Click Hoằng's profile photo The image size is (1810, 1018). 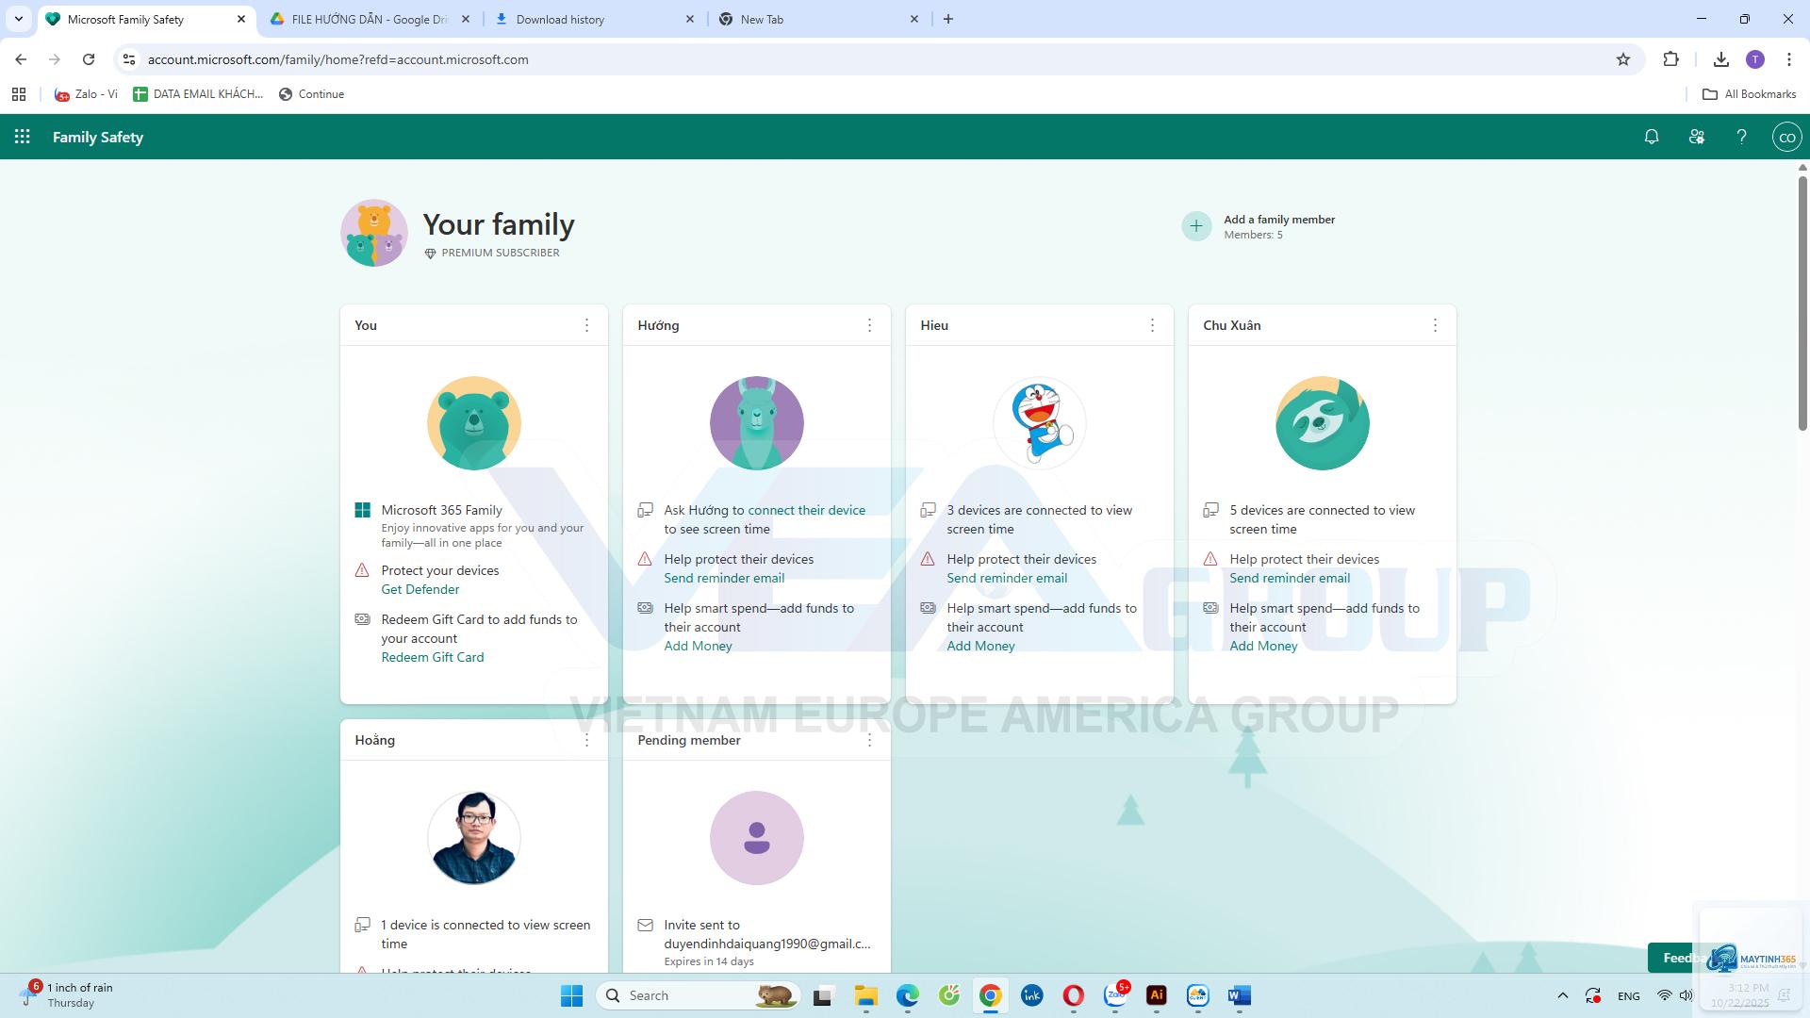[473, 838]
